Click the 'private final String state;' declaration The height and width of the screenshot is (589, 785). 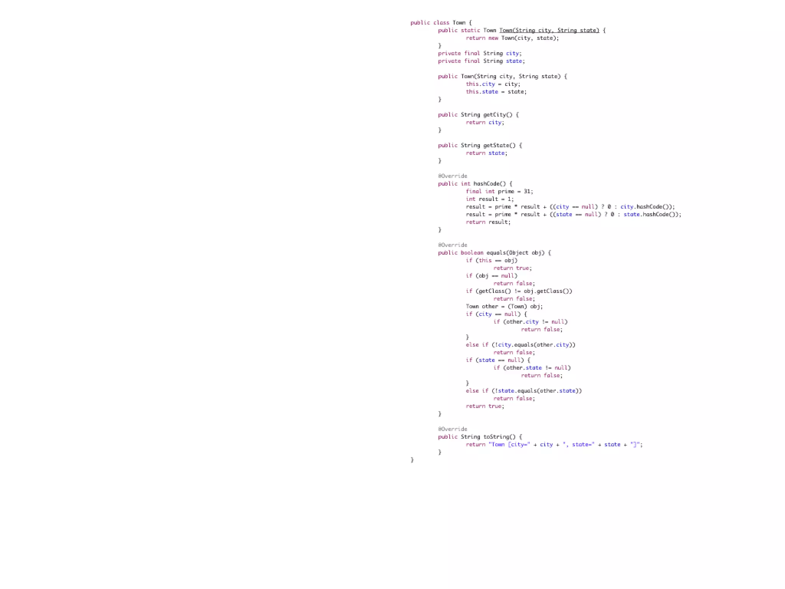tap(481, 61)
